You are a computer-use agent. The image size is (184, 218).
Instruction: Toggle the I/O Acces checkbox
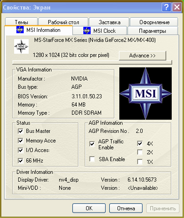coord(20,150)
